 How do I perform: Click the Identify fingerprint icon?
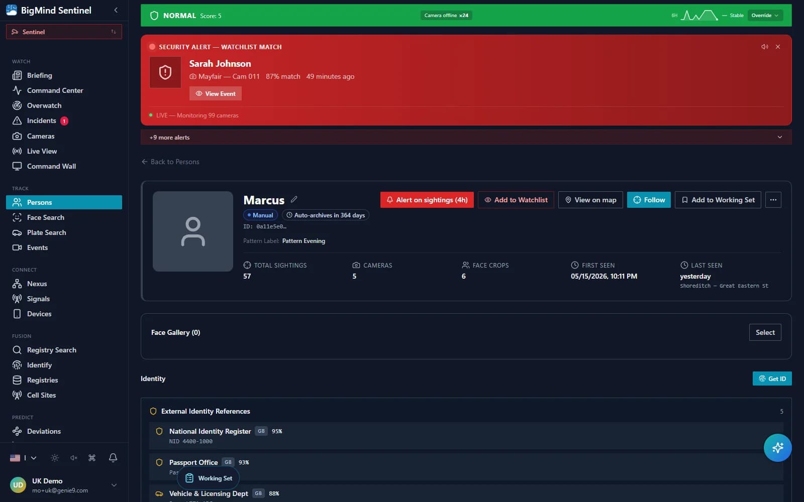(x=17, y=365)
